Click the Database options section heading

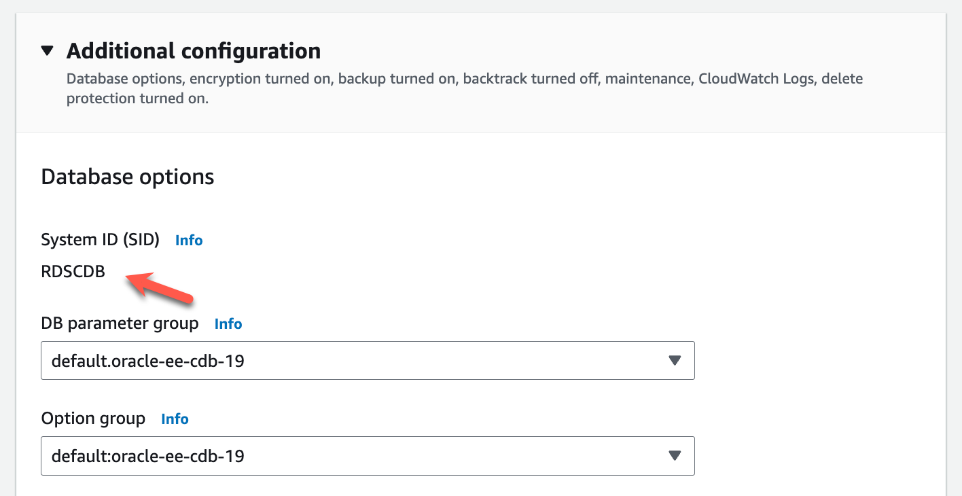click(128, 177)
